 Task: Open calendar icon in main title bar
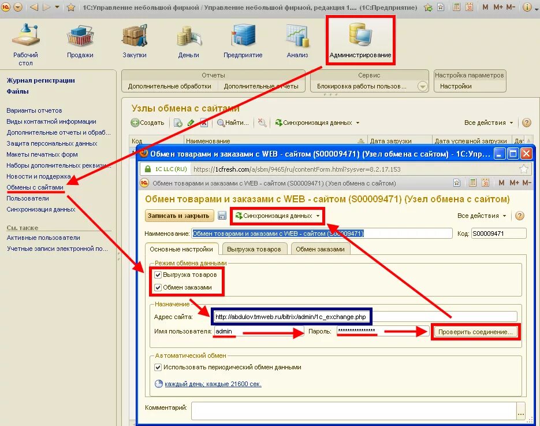tap(470, 7)
